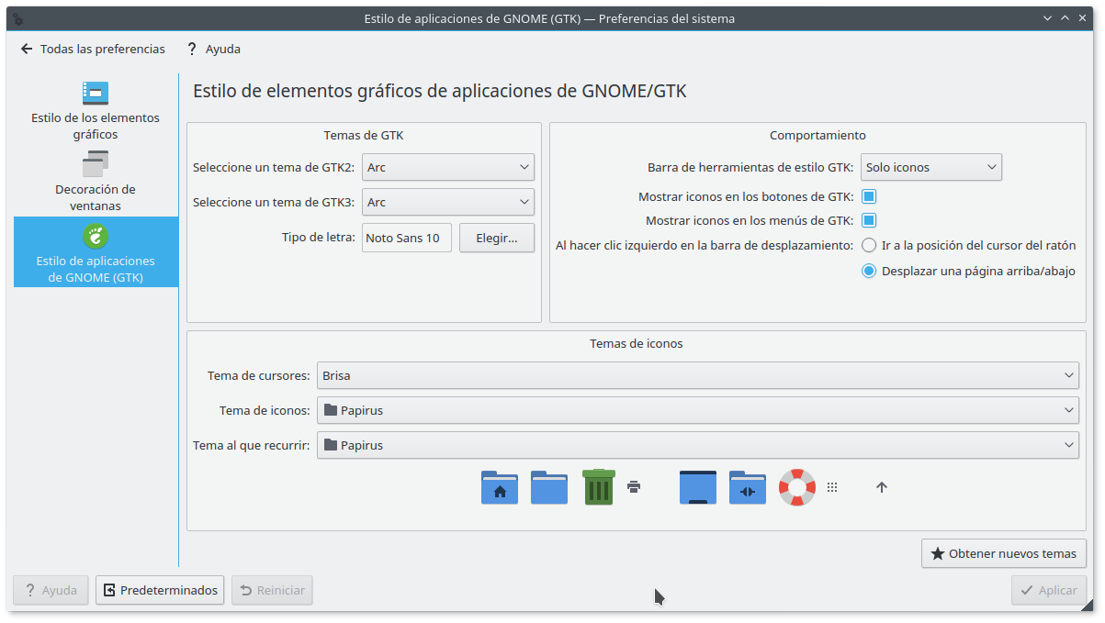Open the GTK2 theme dropdown
This screenshot has height=623, width=1105.
coord(448,167)
